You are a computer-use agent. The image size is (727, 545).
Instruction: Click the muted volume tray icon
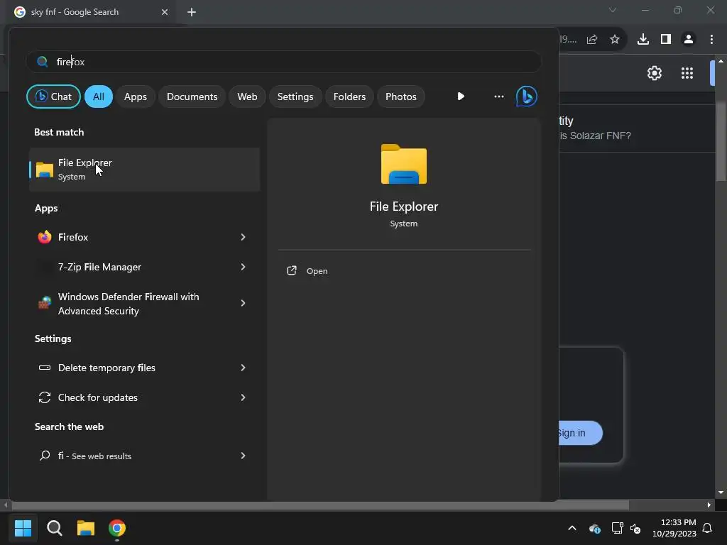pyautogui.click(x=635, y=528)
